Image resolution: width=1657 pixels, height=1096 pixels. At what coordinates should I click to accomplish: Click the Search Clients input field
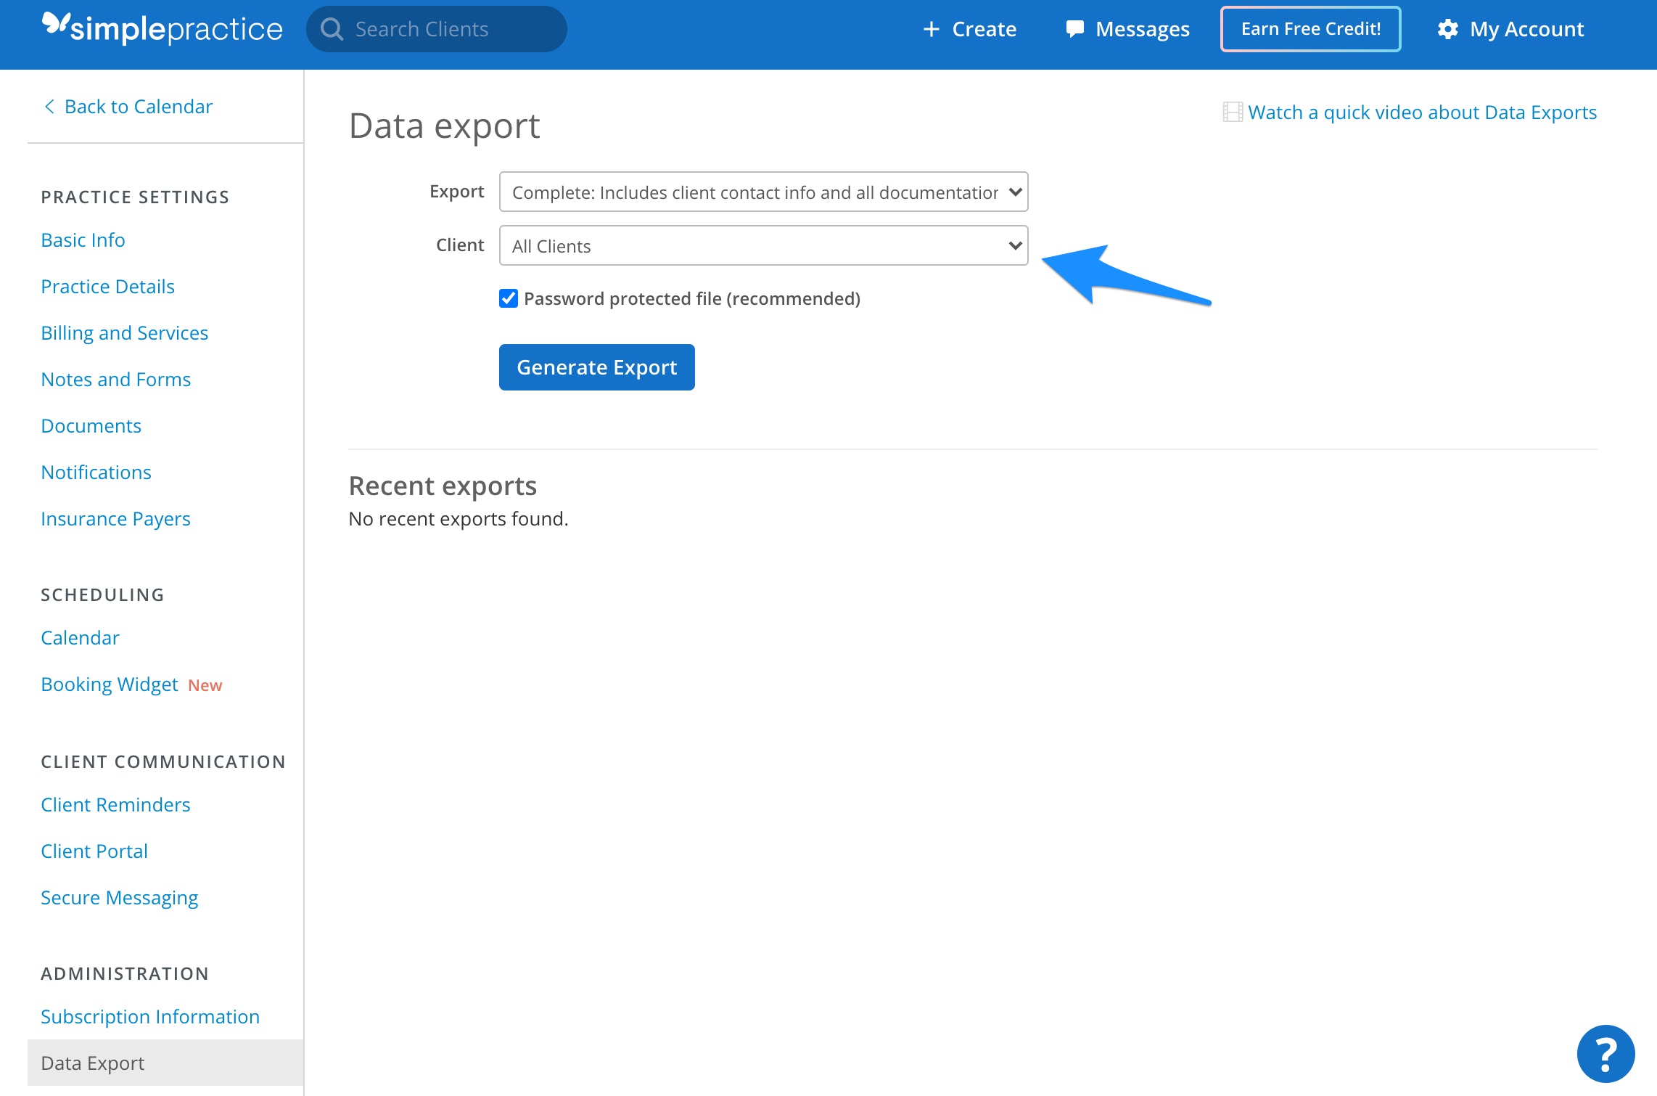tap(435, 28)
